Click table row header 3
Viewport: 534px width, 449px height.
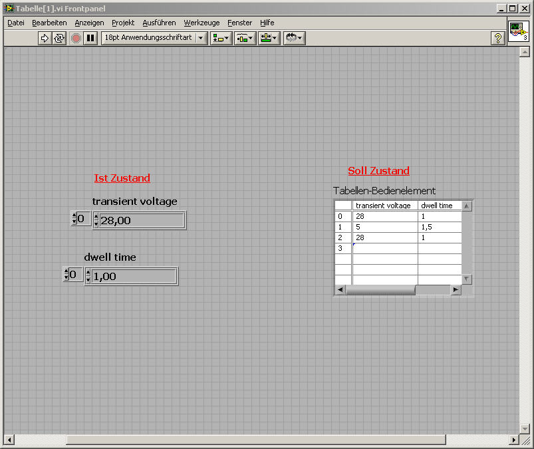(343, 248)
